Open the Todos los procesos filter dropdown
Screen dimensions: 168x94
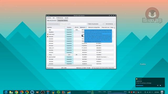(x=96, y=24)
